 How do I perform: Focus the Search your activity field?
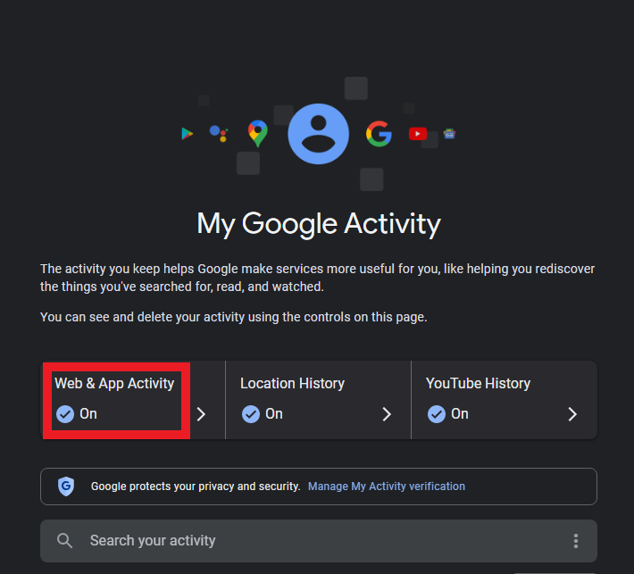coord(319,541)
